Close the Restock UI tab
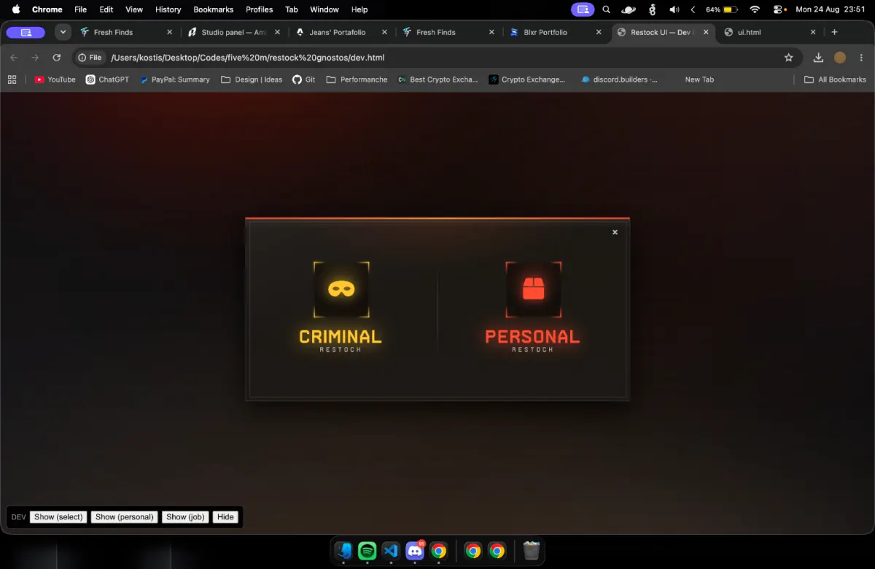This screenshot has height=569, width=875. [x=706, y=32]
